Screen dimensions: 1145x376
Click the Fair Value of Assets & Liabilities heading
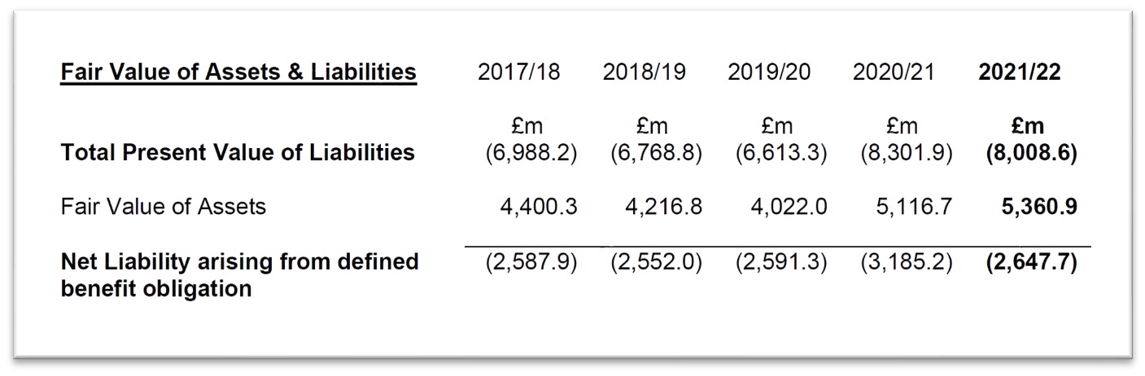[238, 72]
